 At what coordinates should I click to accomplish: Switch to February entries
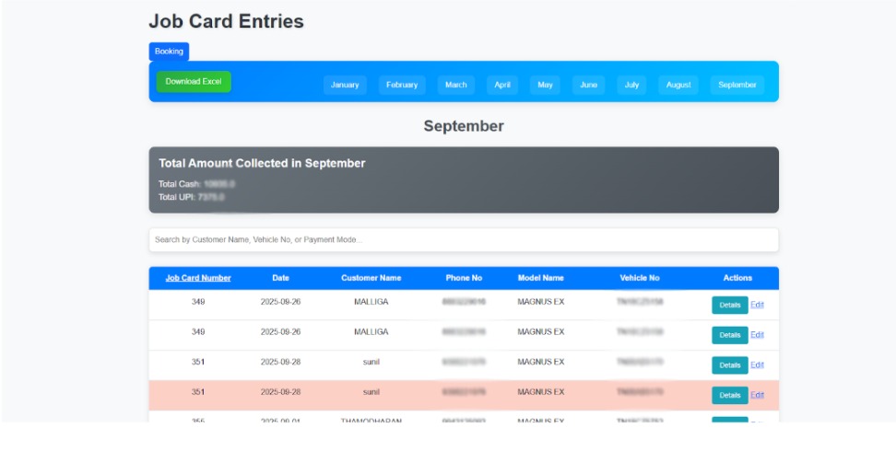[x=402, y=85]
